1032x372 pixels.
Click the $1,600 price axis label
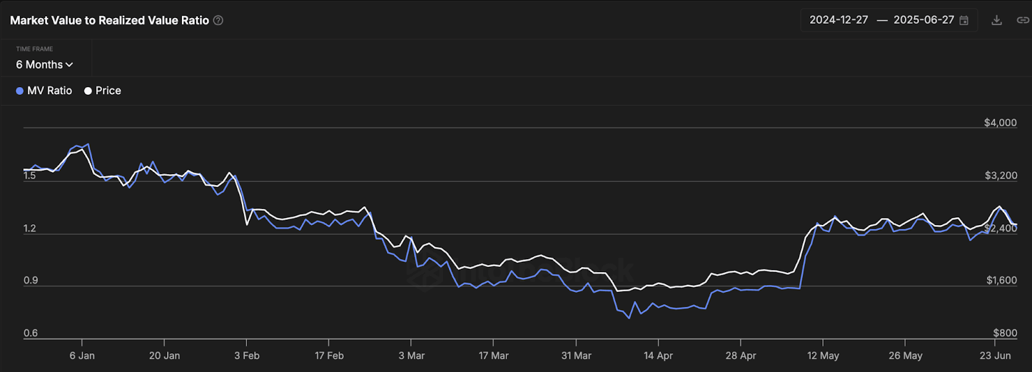tap(1002, 280)
